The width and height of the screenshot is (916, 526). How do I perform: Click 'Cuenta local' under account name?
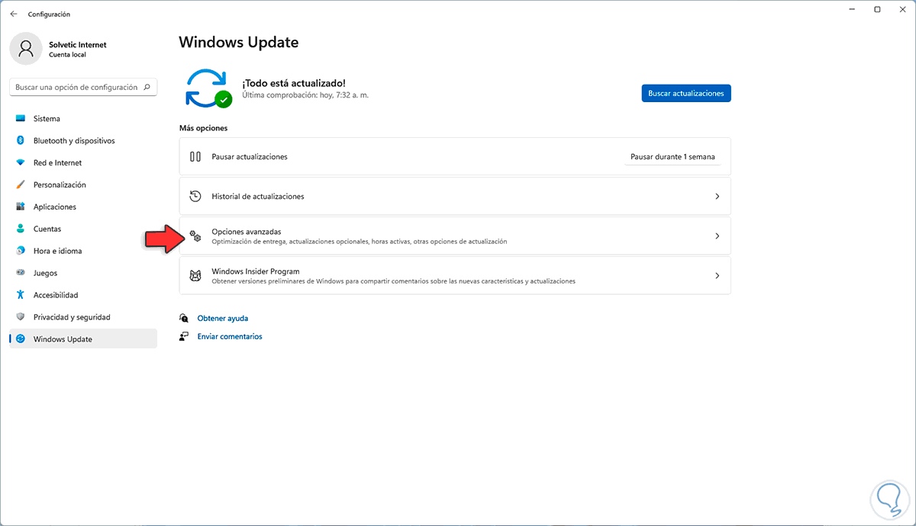67,56
